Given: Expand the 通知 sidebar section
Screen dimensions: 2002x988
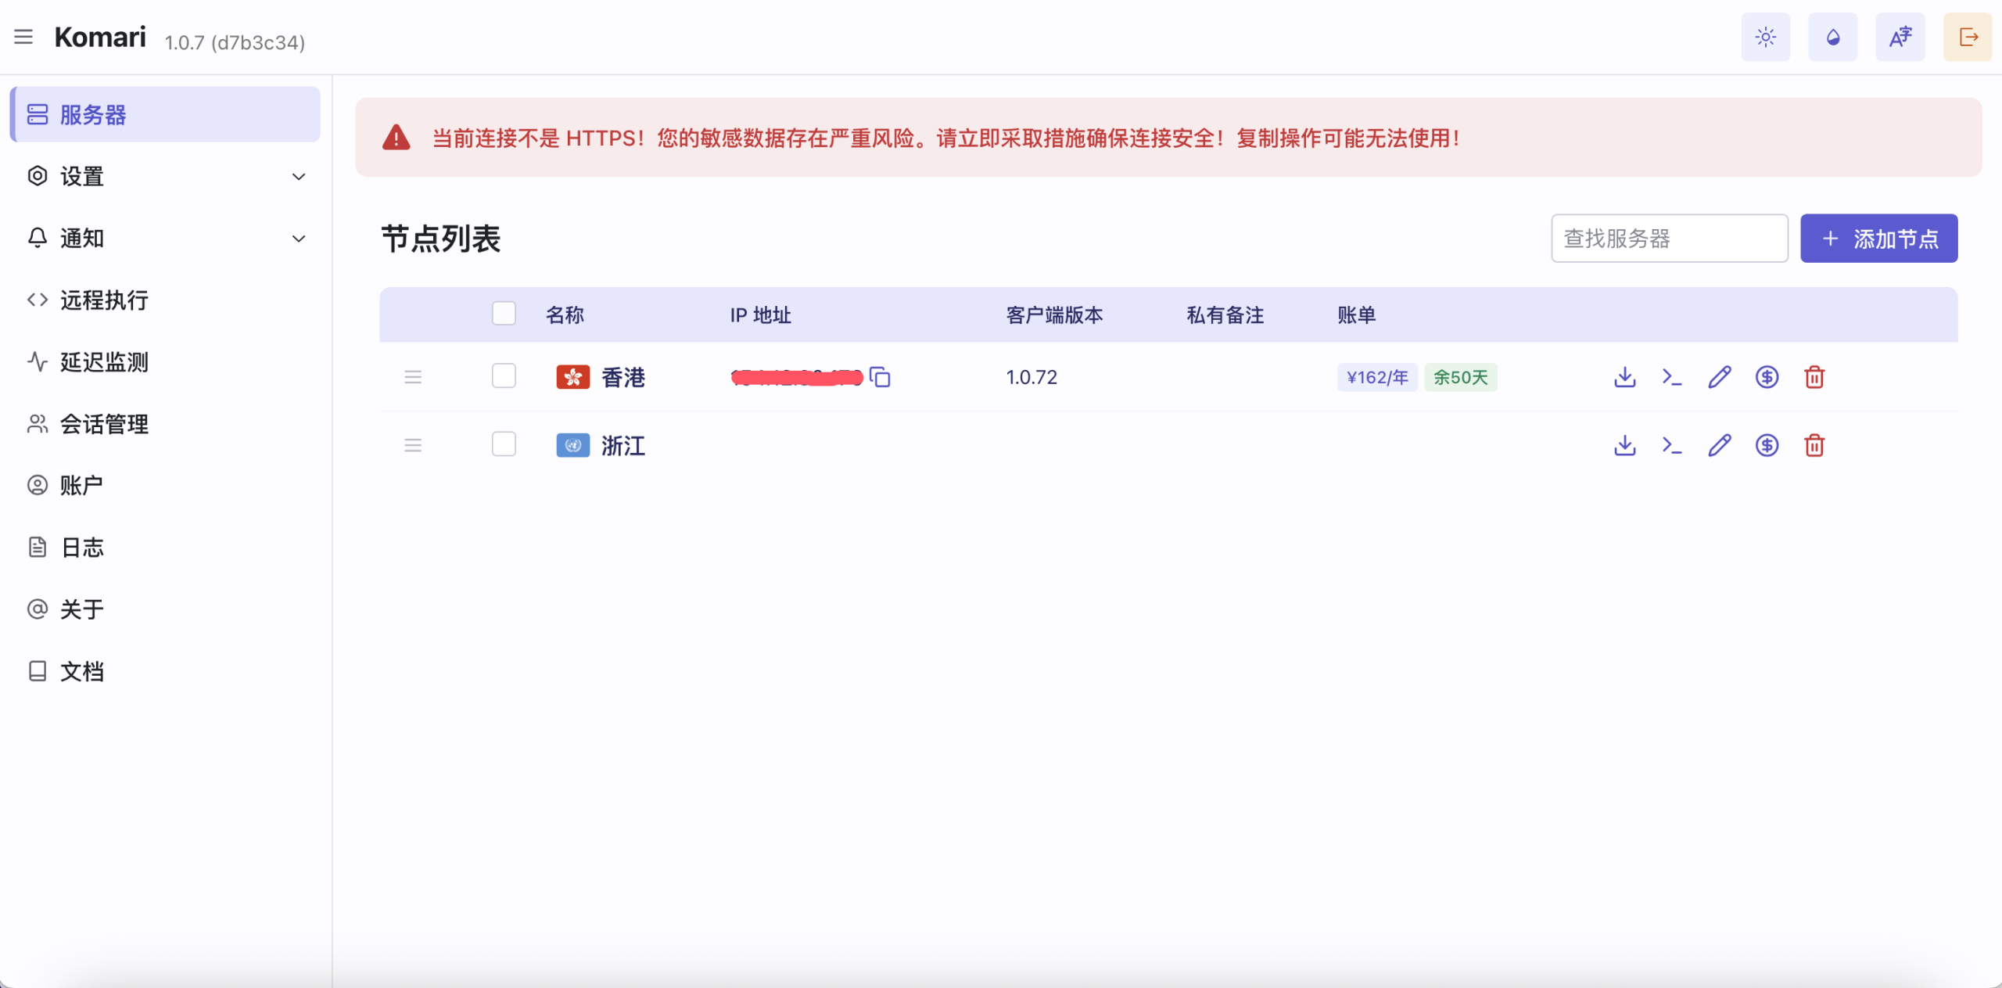Looking at the screenshot, I should pos(164,238).
